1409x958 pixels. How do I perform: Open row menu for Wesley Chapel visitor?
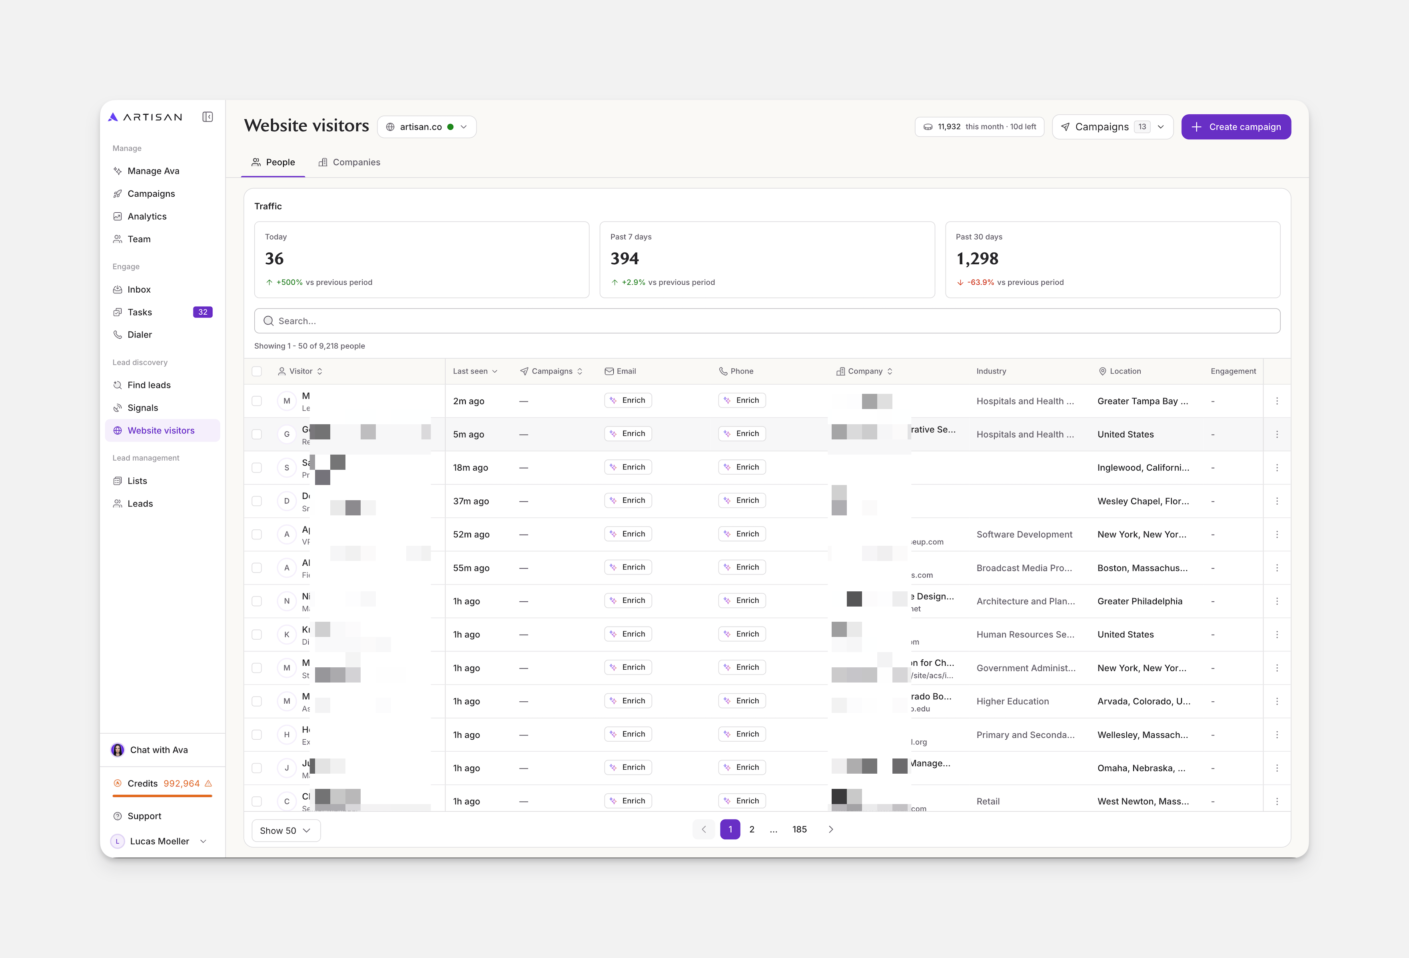tap(1277, 501)
